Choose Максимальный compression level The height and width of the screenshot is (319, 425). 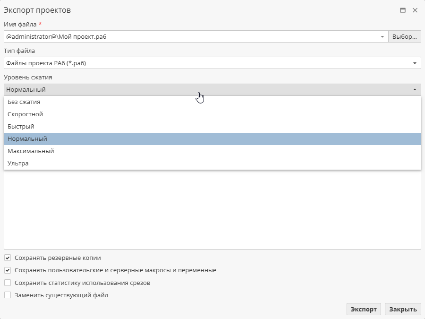coord(31,151)
